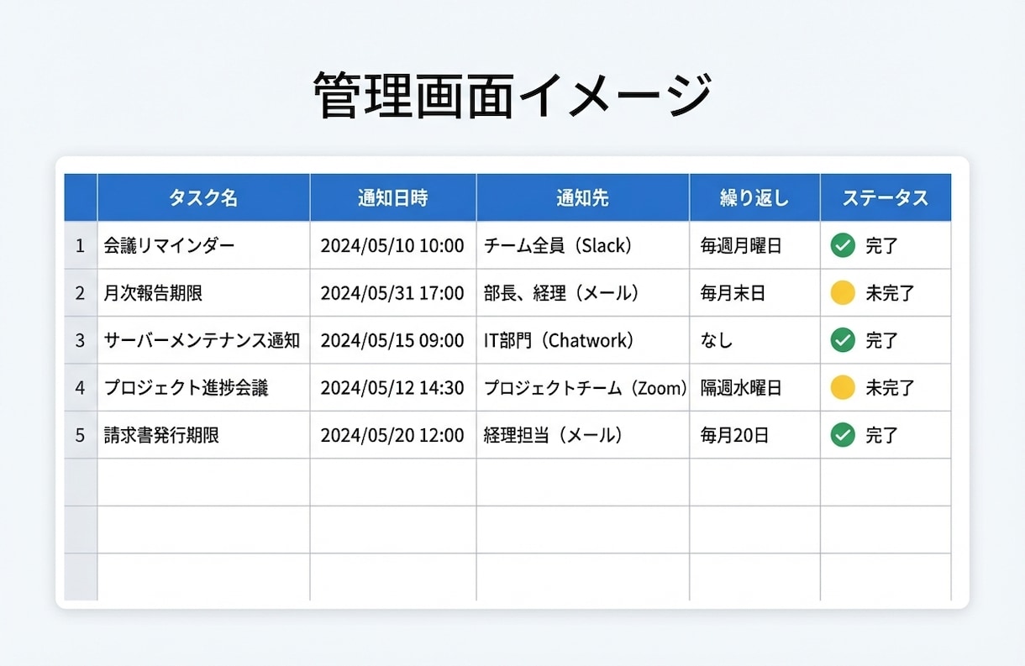Click the 毎週月曜日 repeat cell

coord(754,245)
